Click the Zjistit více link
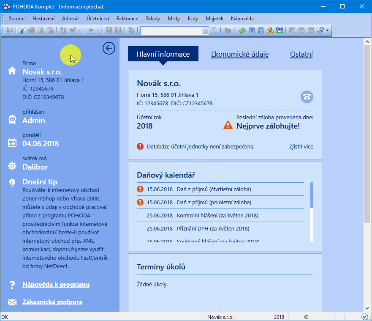The height and width of the screenshot is (321, 372). click(x=301, y=147)
